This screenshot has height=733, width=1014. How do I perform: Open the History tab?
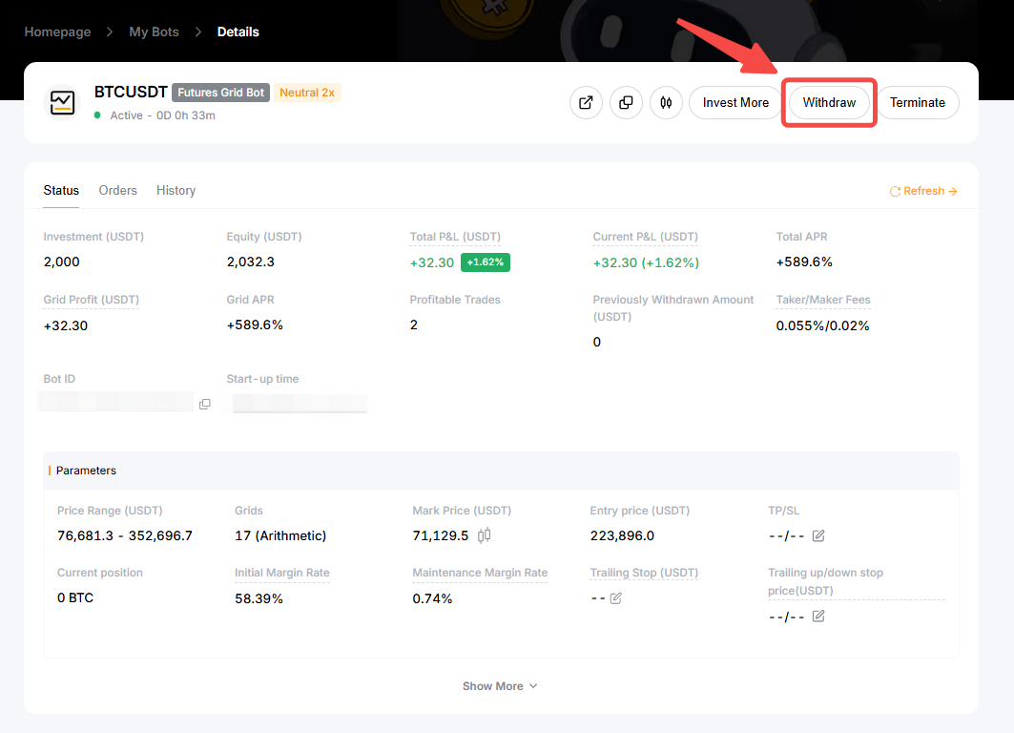[x=176, y=191]
